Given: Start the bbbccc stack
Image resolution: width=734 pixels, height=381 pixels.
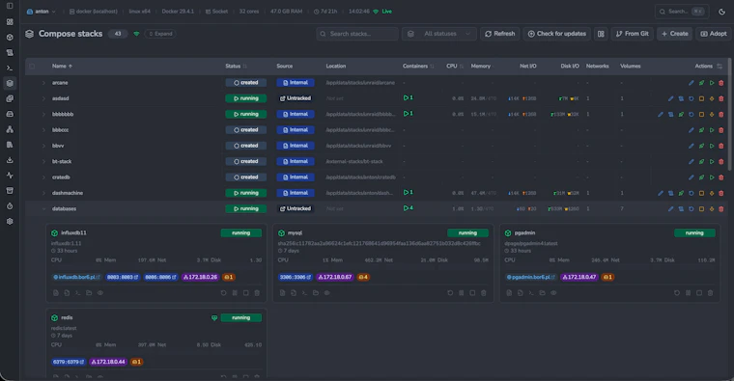Looking at the screenshot, I should [712, 130].
